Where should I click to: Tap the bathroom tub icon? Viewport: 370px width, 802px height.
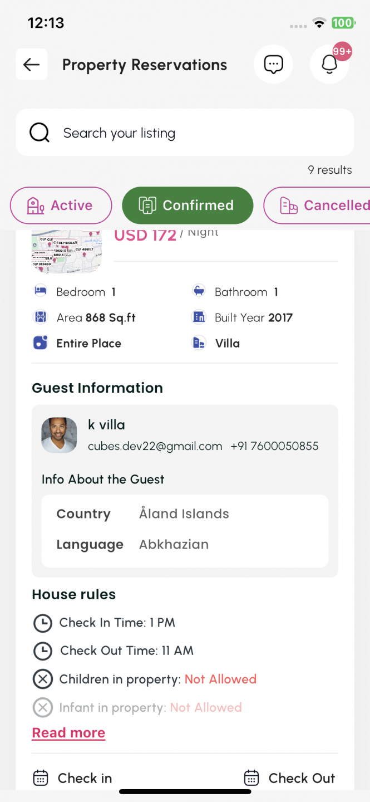click(x=199, y=291)
